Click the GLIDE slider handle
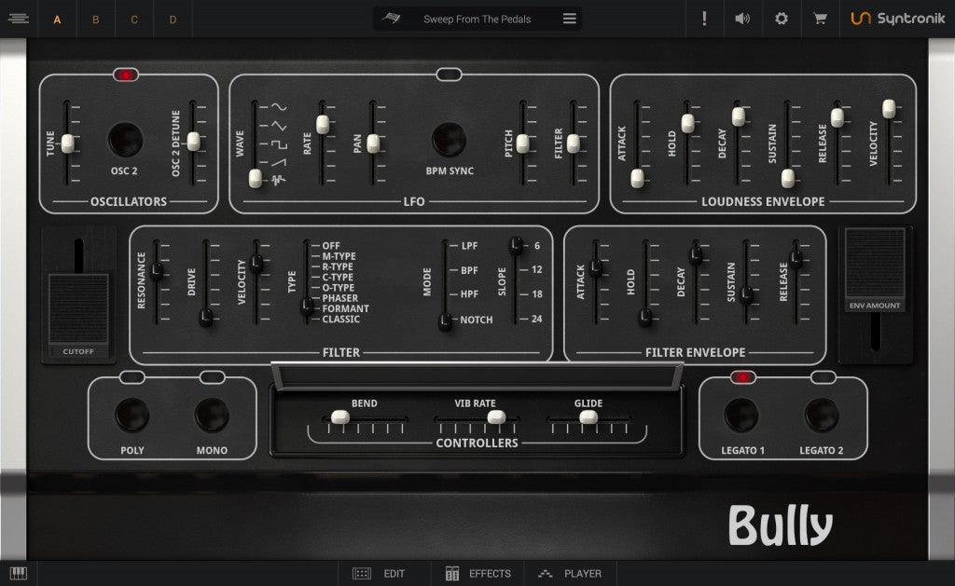This screenshot has width=955, height=586. [x=588, y=418]
